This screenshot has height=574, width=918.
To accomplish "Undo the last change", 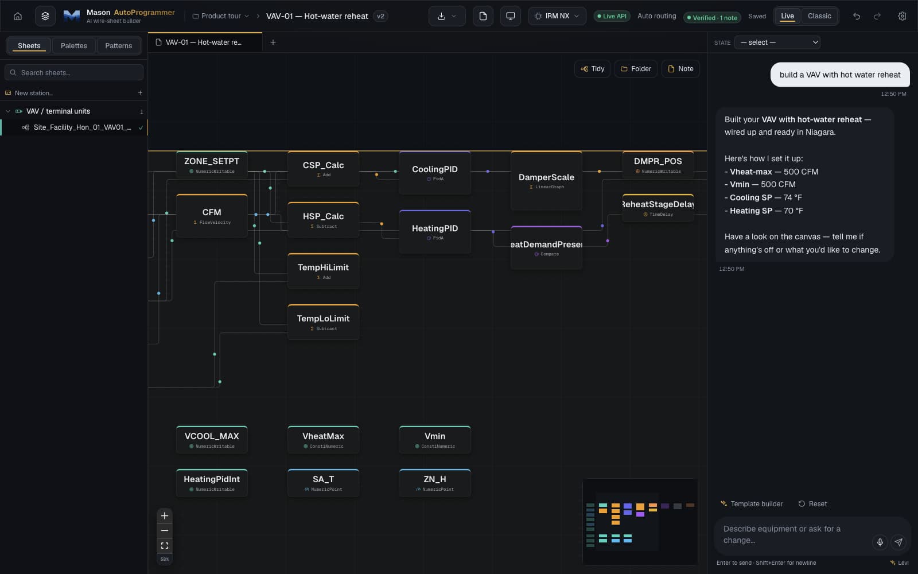I will [856, 16].
